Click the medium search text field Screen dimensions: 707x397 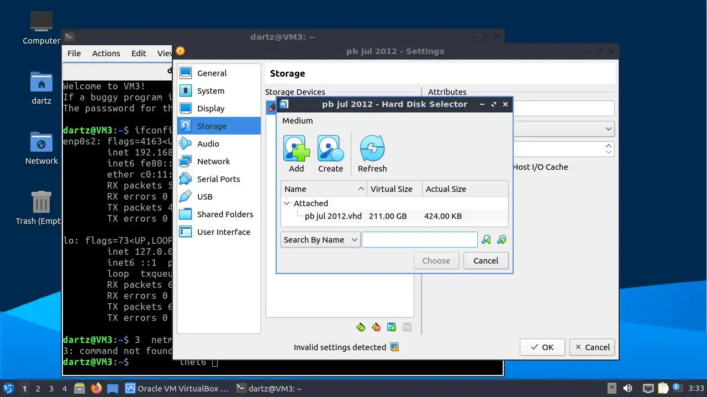419,239
